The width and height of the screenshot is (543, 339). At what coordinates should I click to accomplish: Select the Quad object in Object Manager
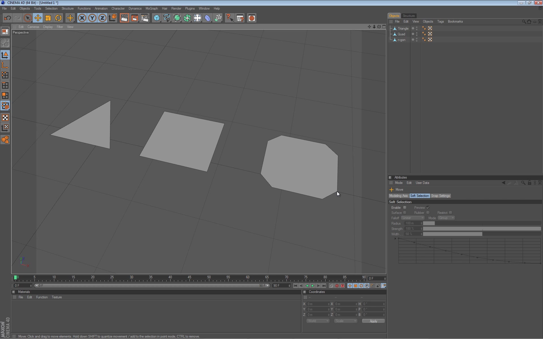click(x=401, y=34)
